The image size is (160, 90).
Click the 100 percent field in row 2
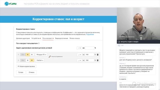point(89,60)
